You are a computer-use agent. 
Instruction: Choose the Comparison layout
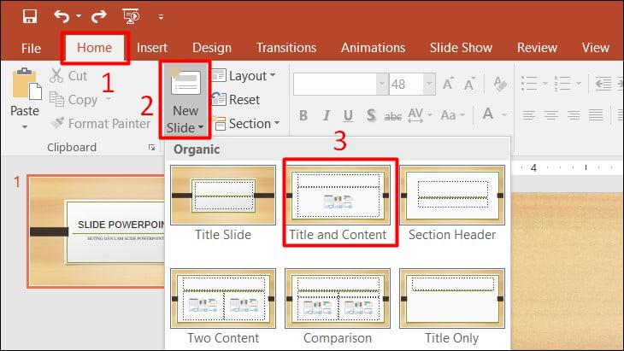[x=338, y=306]
